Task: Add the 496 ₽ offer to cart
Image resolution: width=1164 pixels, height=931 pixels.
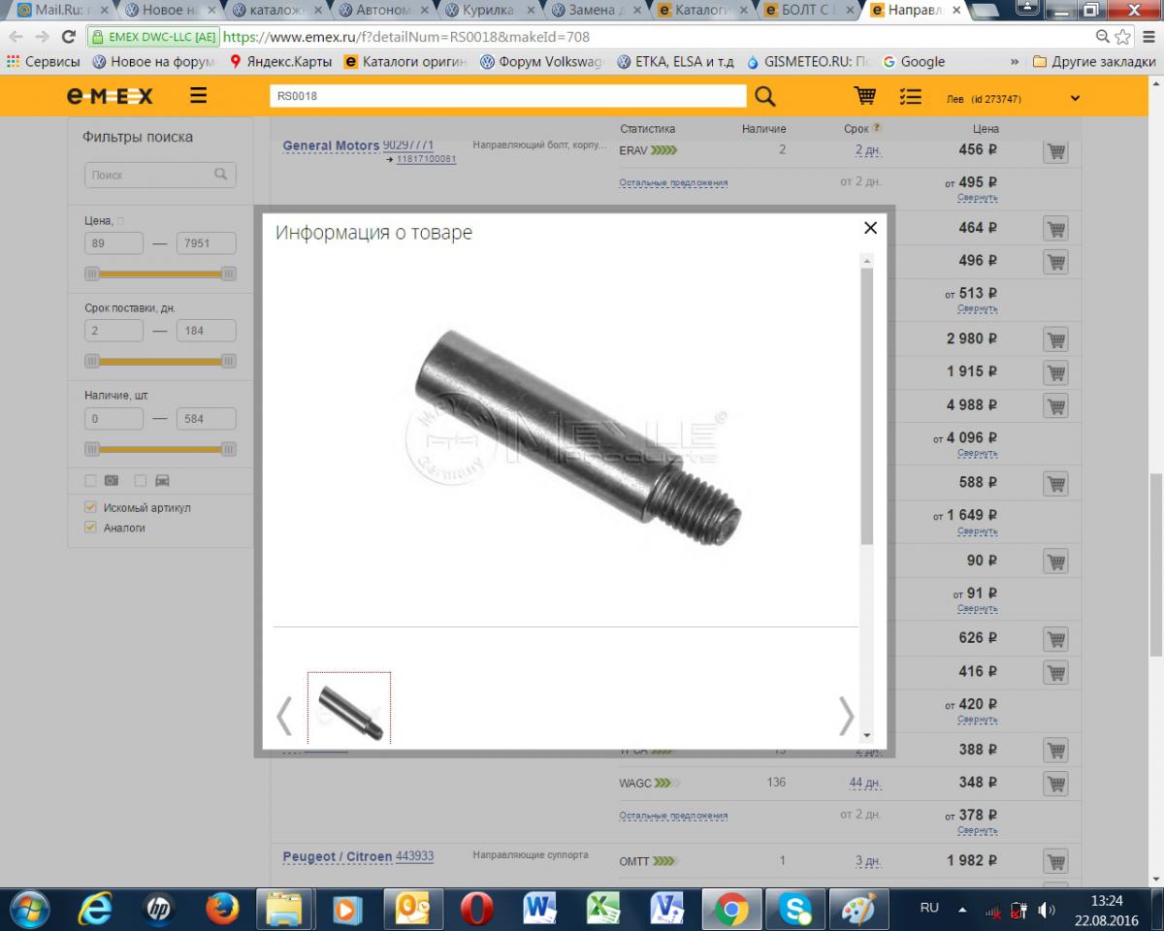Action: coord(1055,261)
